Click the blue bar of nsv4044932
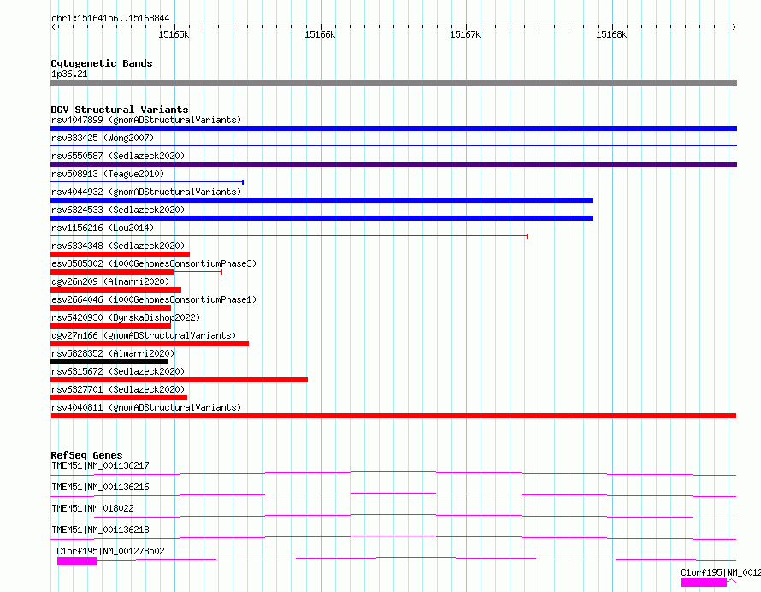761x592 pixels. pyautogui.click(x=322, y=200)
